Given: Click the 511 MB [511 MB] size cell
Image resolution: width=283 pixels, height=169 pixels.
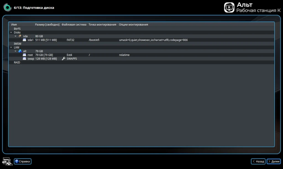Looking at the screenshot, I should tap(46, 40).
